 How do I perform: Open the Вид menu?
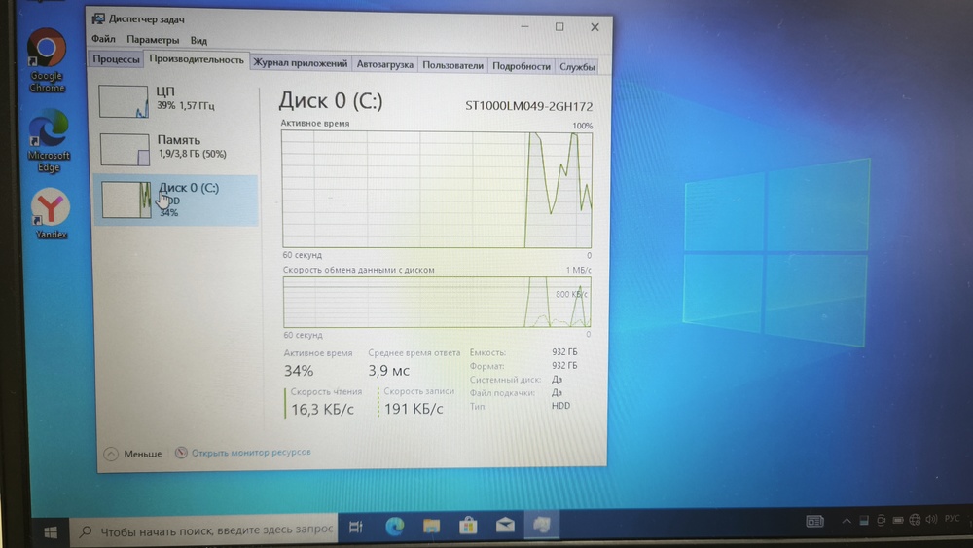tap(198, 40)
